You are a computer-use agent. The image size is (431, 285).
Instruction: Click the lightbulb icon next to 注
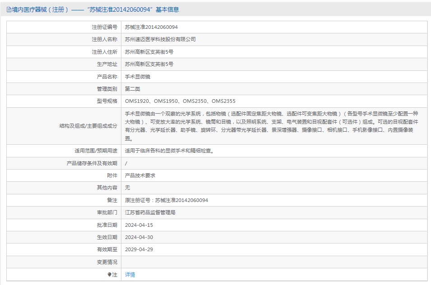point(109,275)
